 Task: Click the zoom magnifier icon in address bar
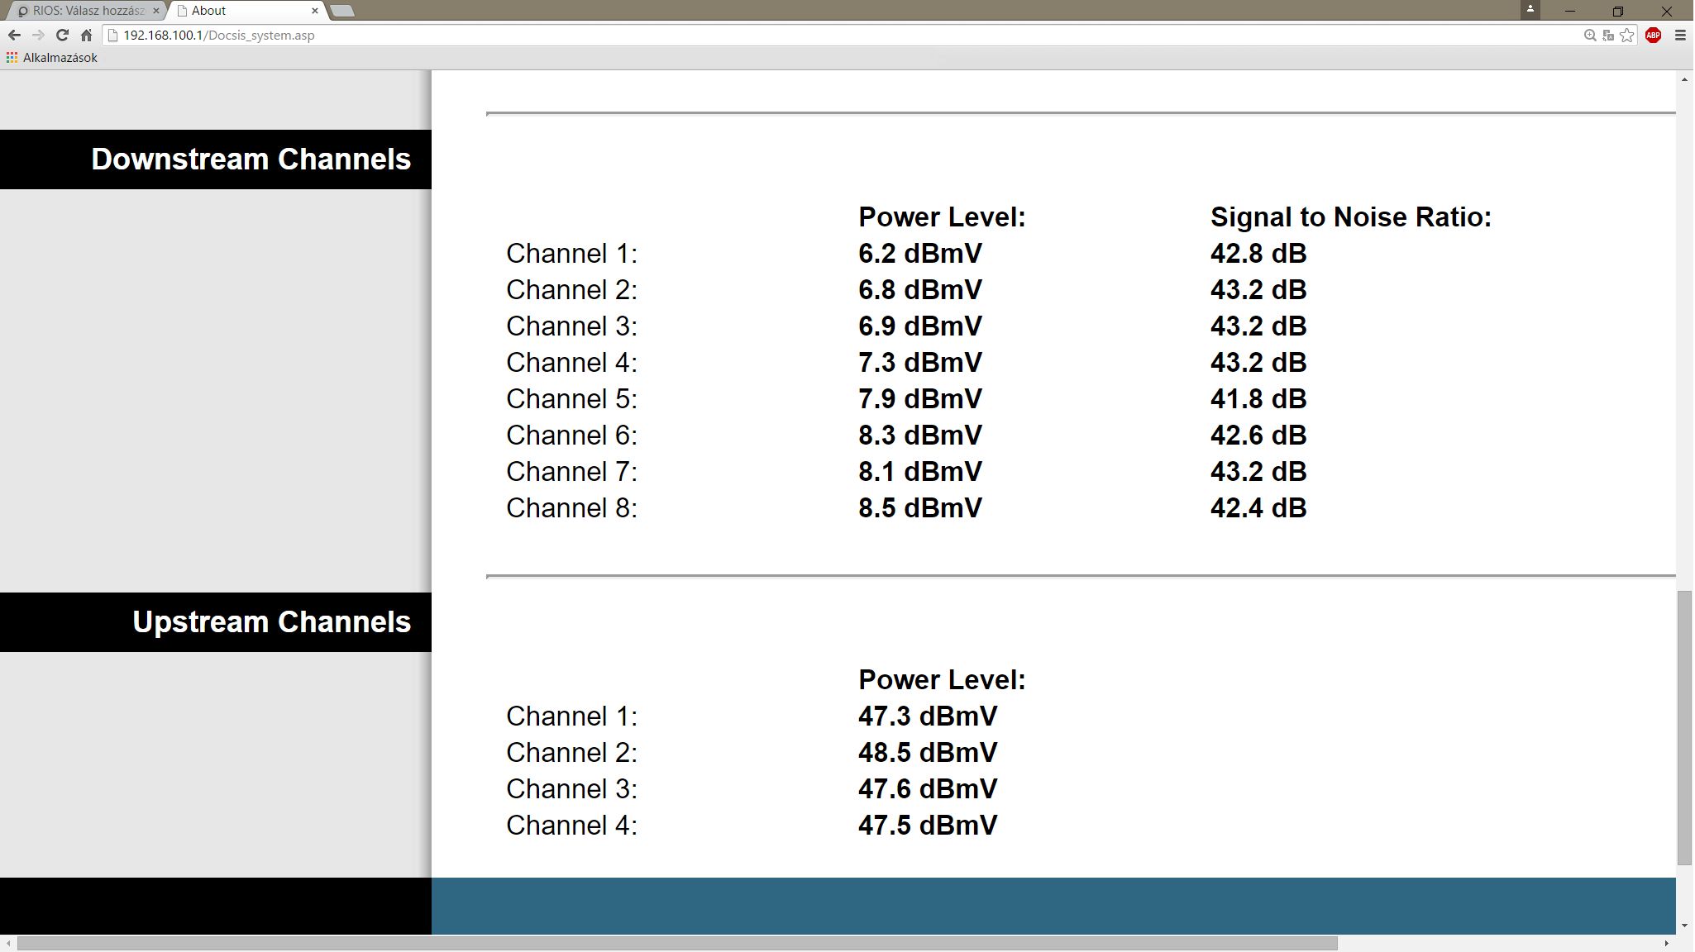click(1589, 35)
